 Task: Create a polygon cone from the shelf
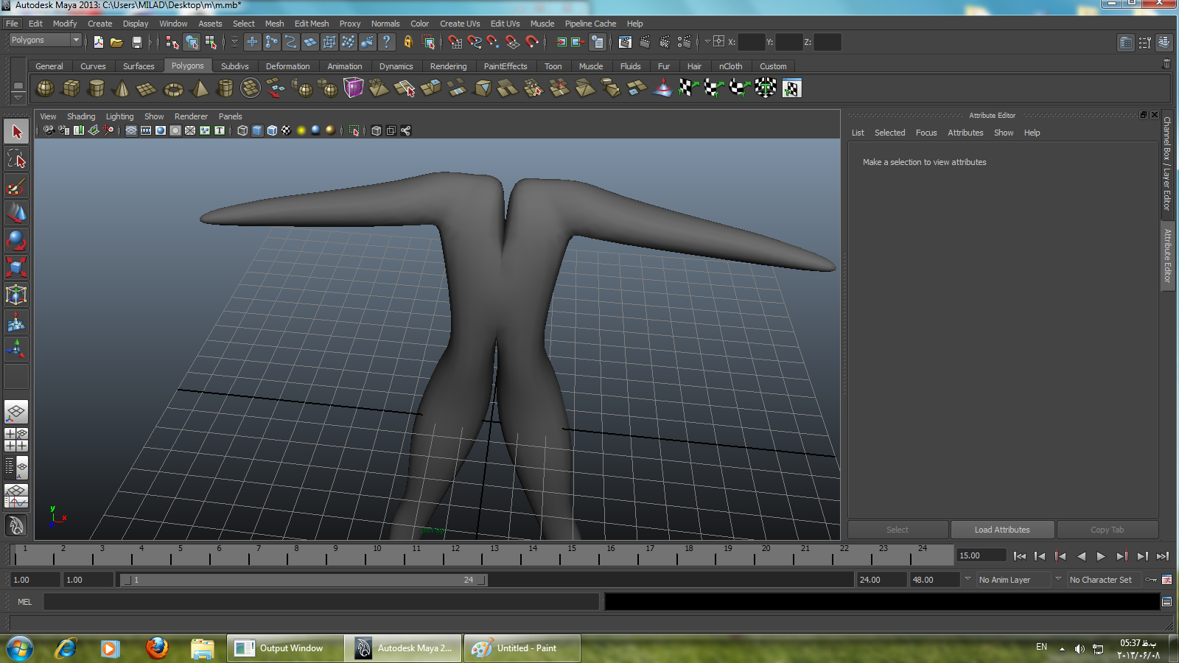coord(122,88)
